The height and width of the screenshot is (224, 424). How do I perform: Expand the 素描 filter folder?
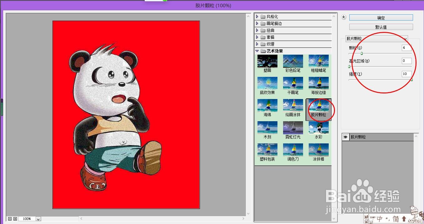click(x=257, y=37)
